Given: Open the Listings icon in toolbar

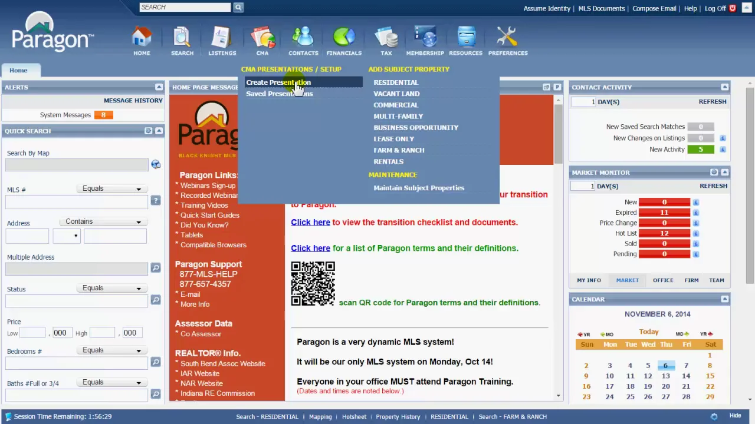Looking at the screenshot, I should [222, 38].
